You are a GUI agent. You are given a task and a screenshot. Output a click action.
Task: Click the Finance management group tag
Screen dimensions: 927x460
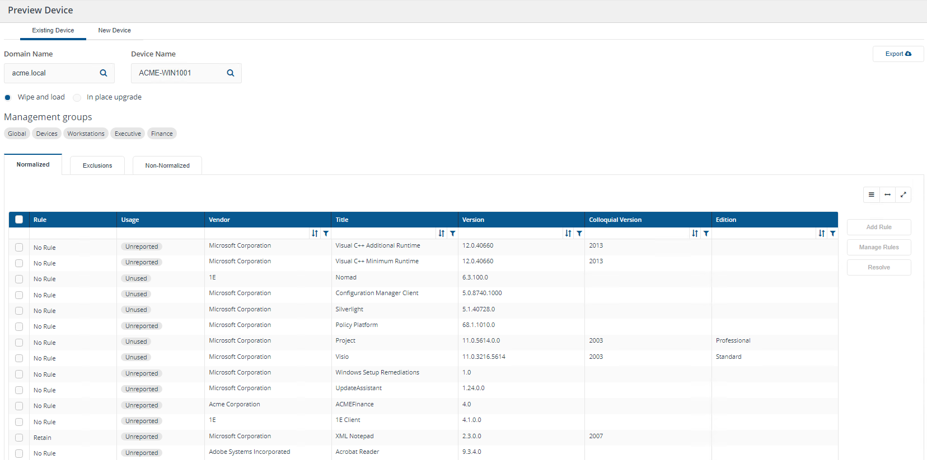point(162,134)
